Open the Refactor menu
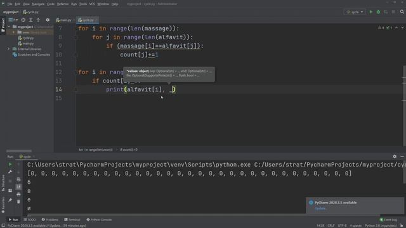The width and height of the screenshot is (406, 228). (63, 4)
